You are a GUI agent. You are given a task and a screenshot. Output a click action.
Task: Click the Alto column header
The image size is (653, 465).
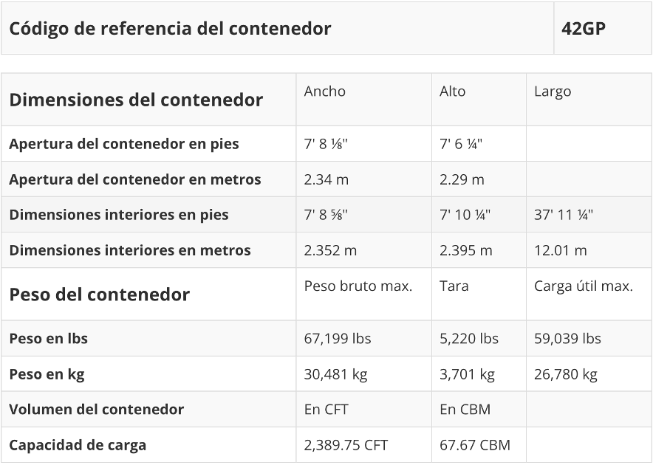click(453, 92)
